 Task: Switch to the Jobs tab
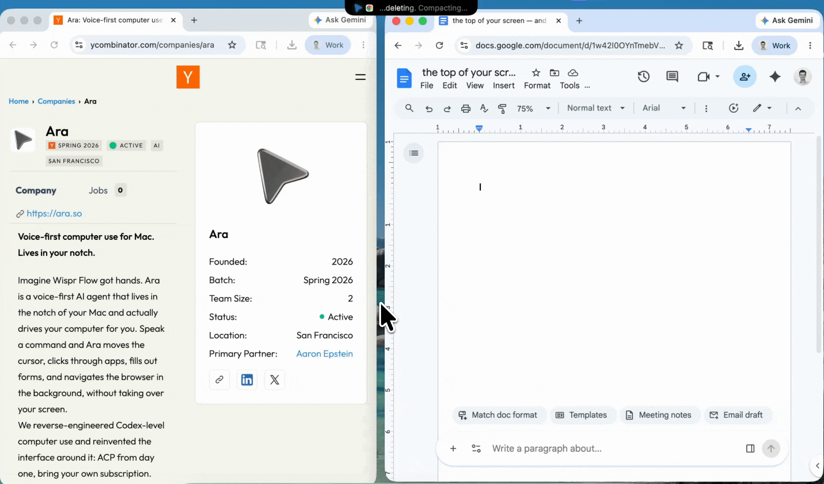tap(107, 190)
